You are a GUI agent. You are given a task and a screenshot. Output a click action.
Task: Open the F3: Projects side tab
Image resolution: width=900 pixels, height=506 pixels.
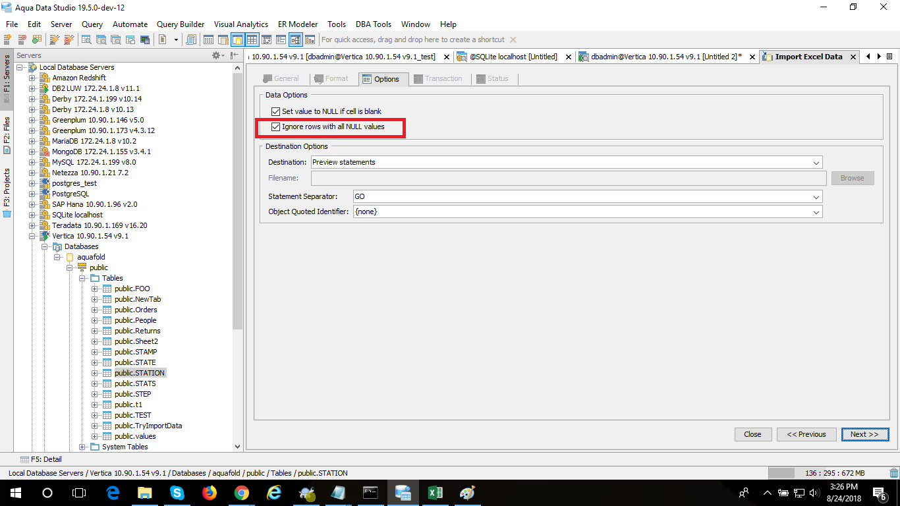[7, 192]
